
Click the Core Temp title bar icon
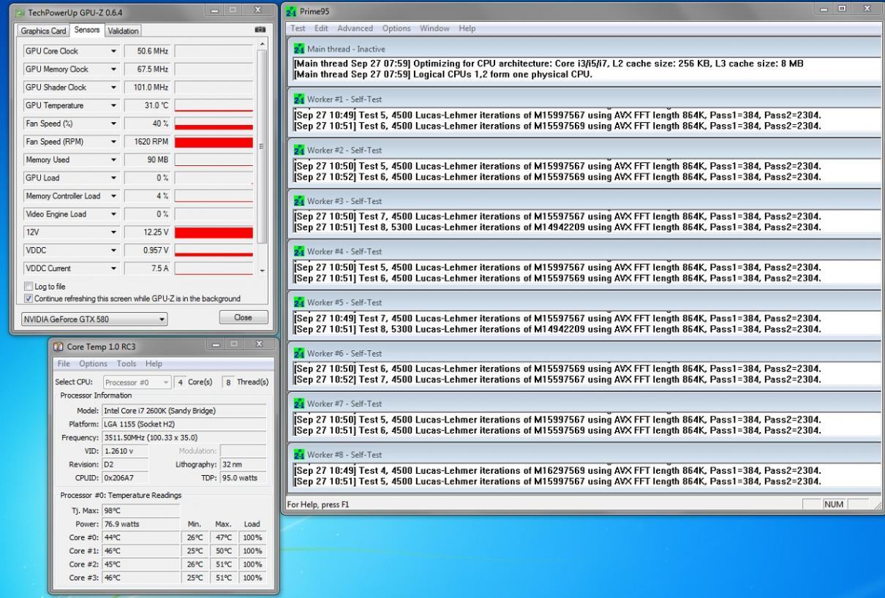tap(58, 346)
